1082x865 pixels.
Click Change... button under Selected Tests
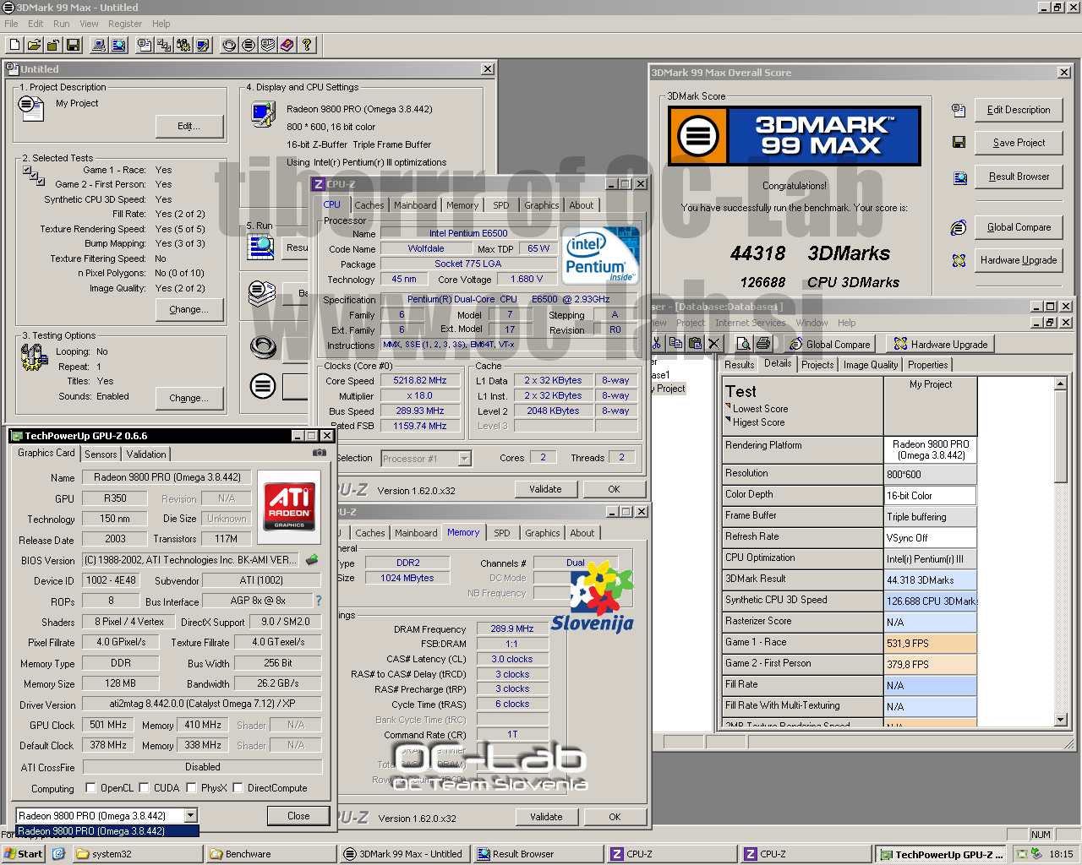point(189,309)
